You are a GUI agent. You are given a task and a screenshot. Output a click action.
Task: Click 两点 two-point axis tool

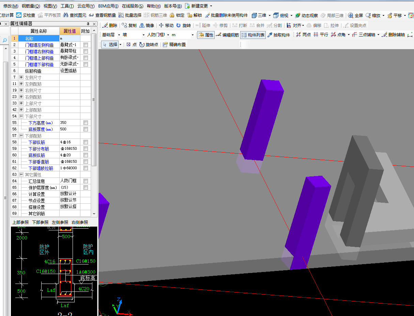303,35
